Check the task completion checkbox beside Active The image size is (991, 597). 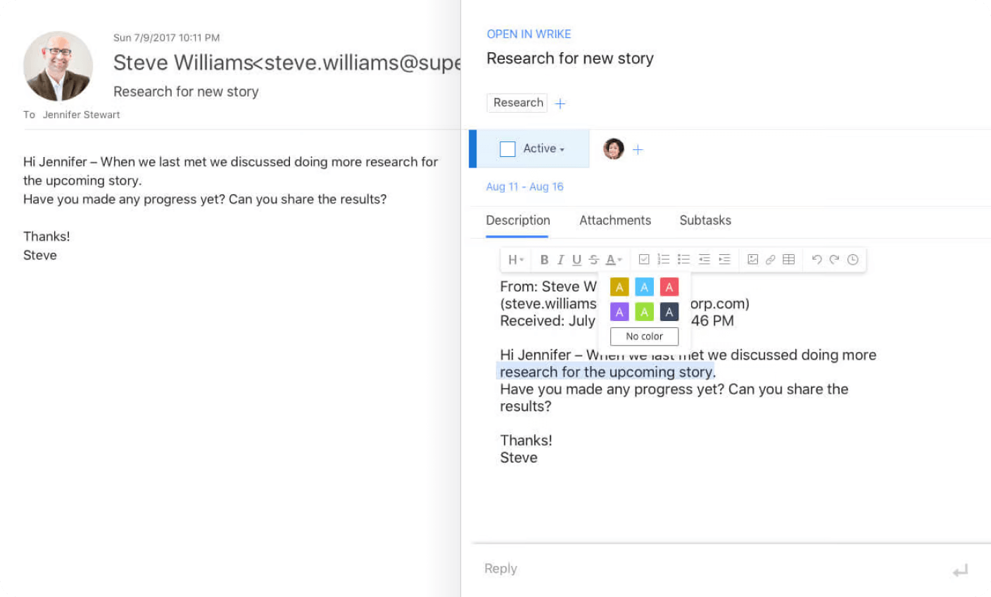[x=507, y=149]
